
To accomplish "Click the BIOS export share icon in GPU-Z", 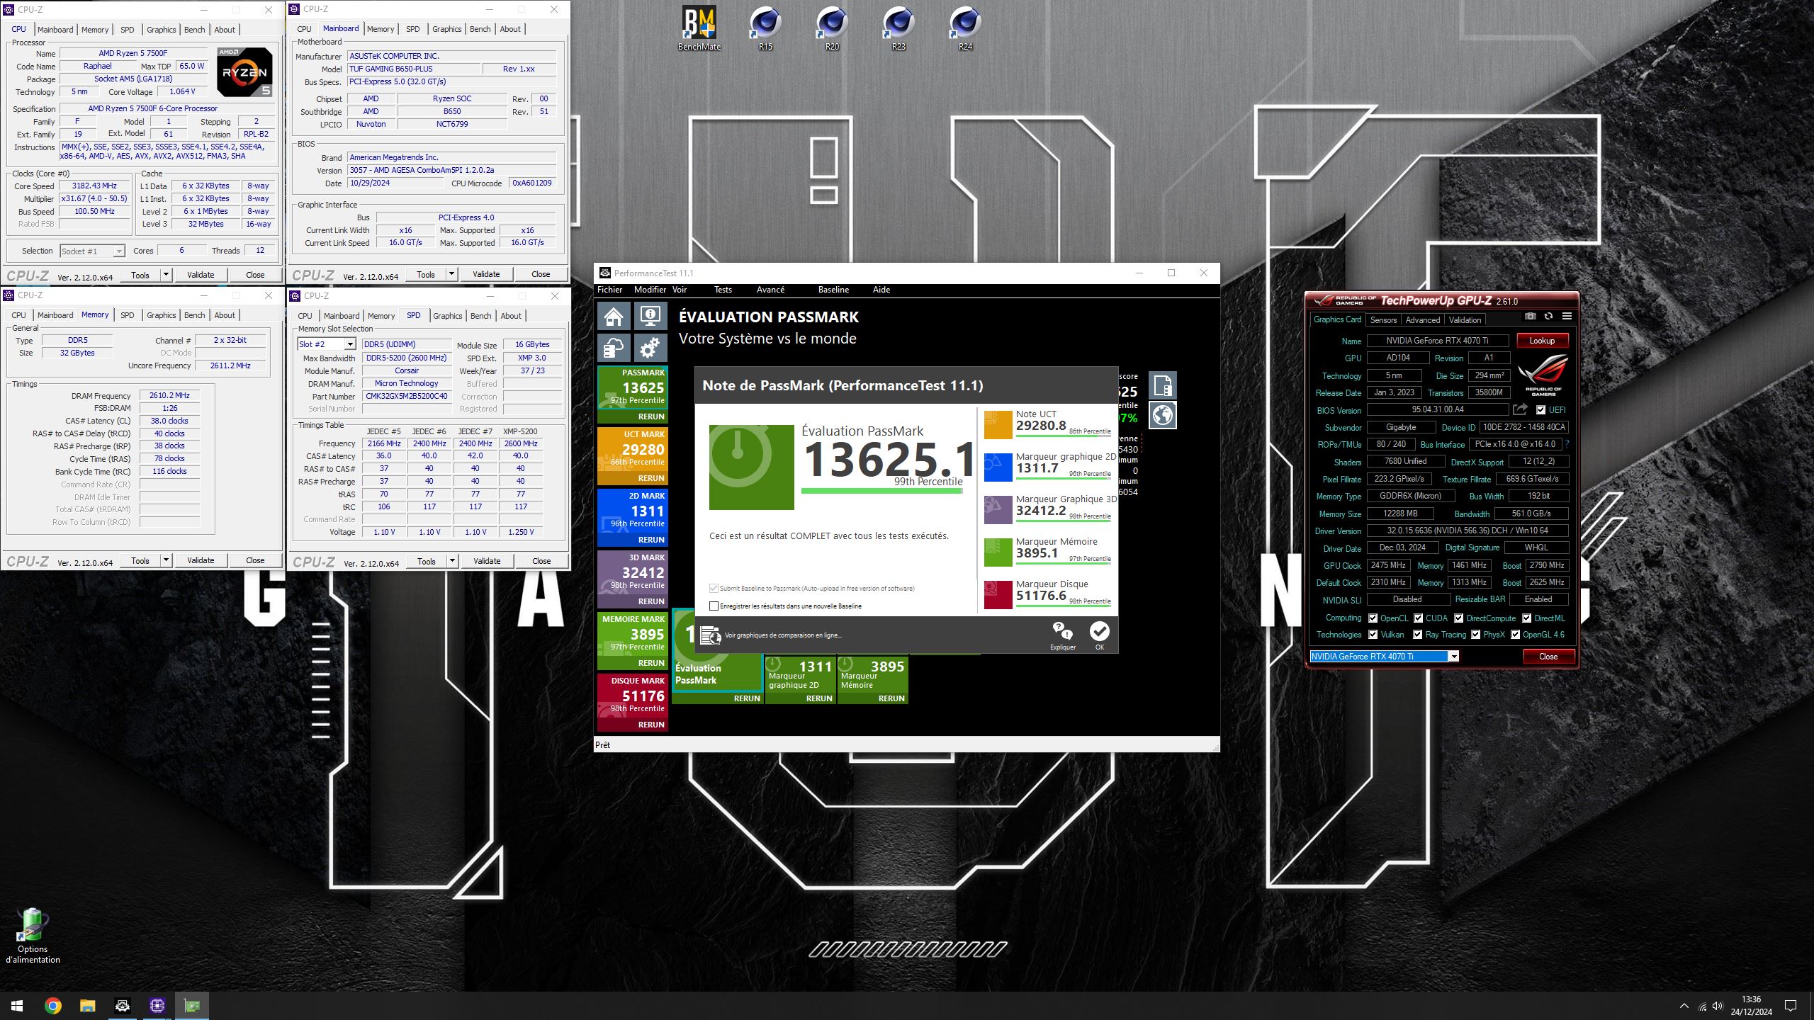I will [1520, 409].
